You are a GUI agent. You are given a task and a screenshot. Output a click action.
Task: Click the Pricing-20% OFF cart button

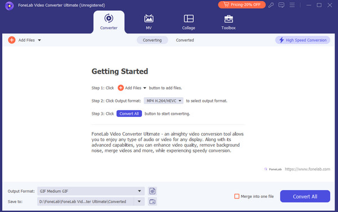tap(242, 4)
